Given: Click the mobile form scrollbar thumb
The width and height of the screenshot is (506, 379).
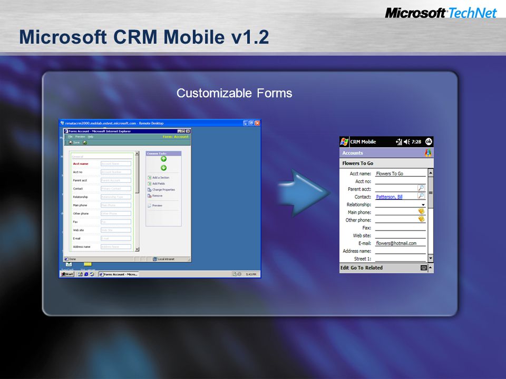Looking at the screenshot, I should coord(431,193).
